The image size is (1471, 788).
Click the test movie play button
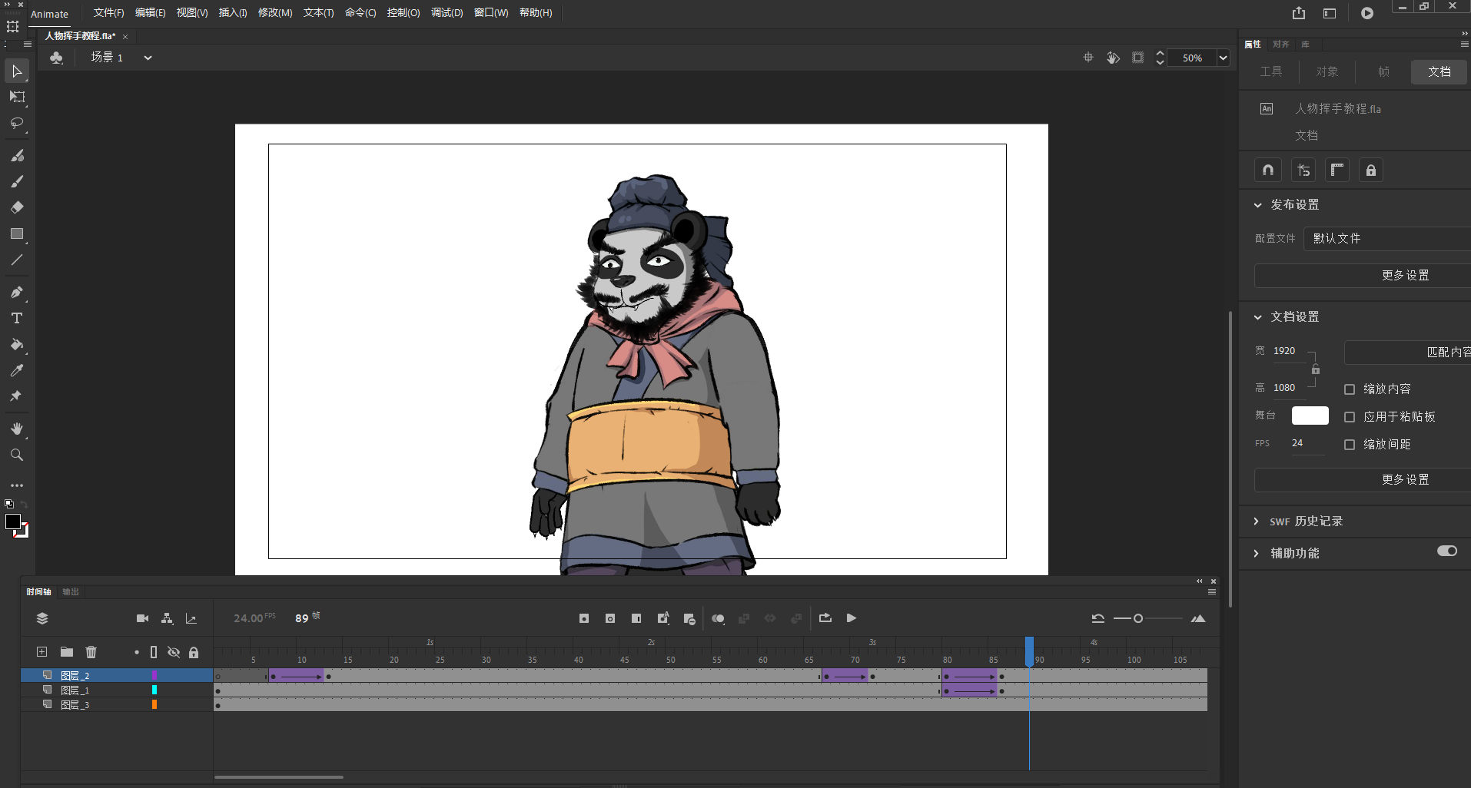pos(1366,13)
